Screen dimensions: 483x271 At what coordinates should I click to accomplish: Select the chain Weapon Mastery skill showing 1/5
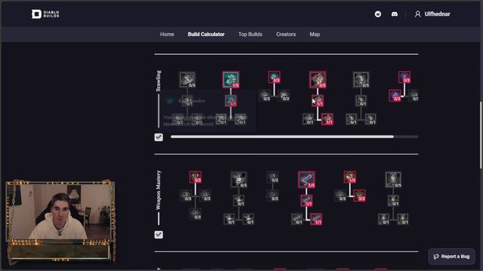pos(306,179)
